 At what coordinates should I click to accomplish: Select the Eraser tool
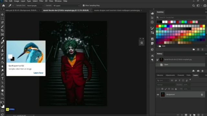(2, 58)
